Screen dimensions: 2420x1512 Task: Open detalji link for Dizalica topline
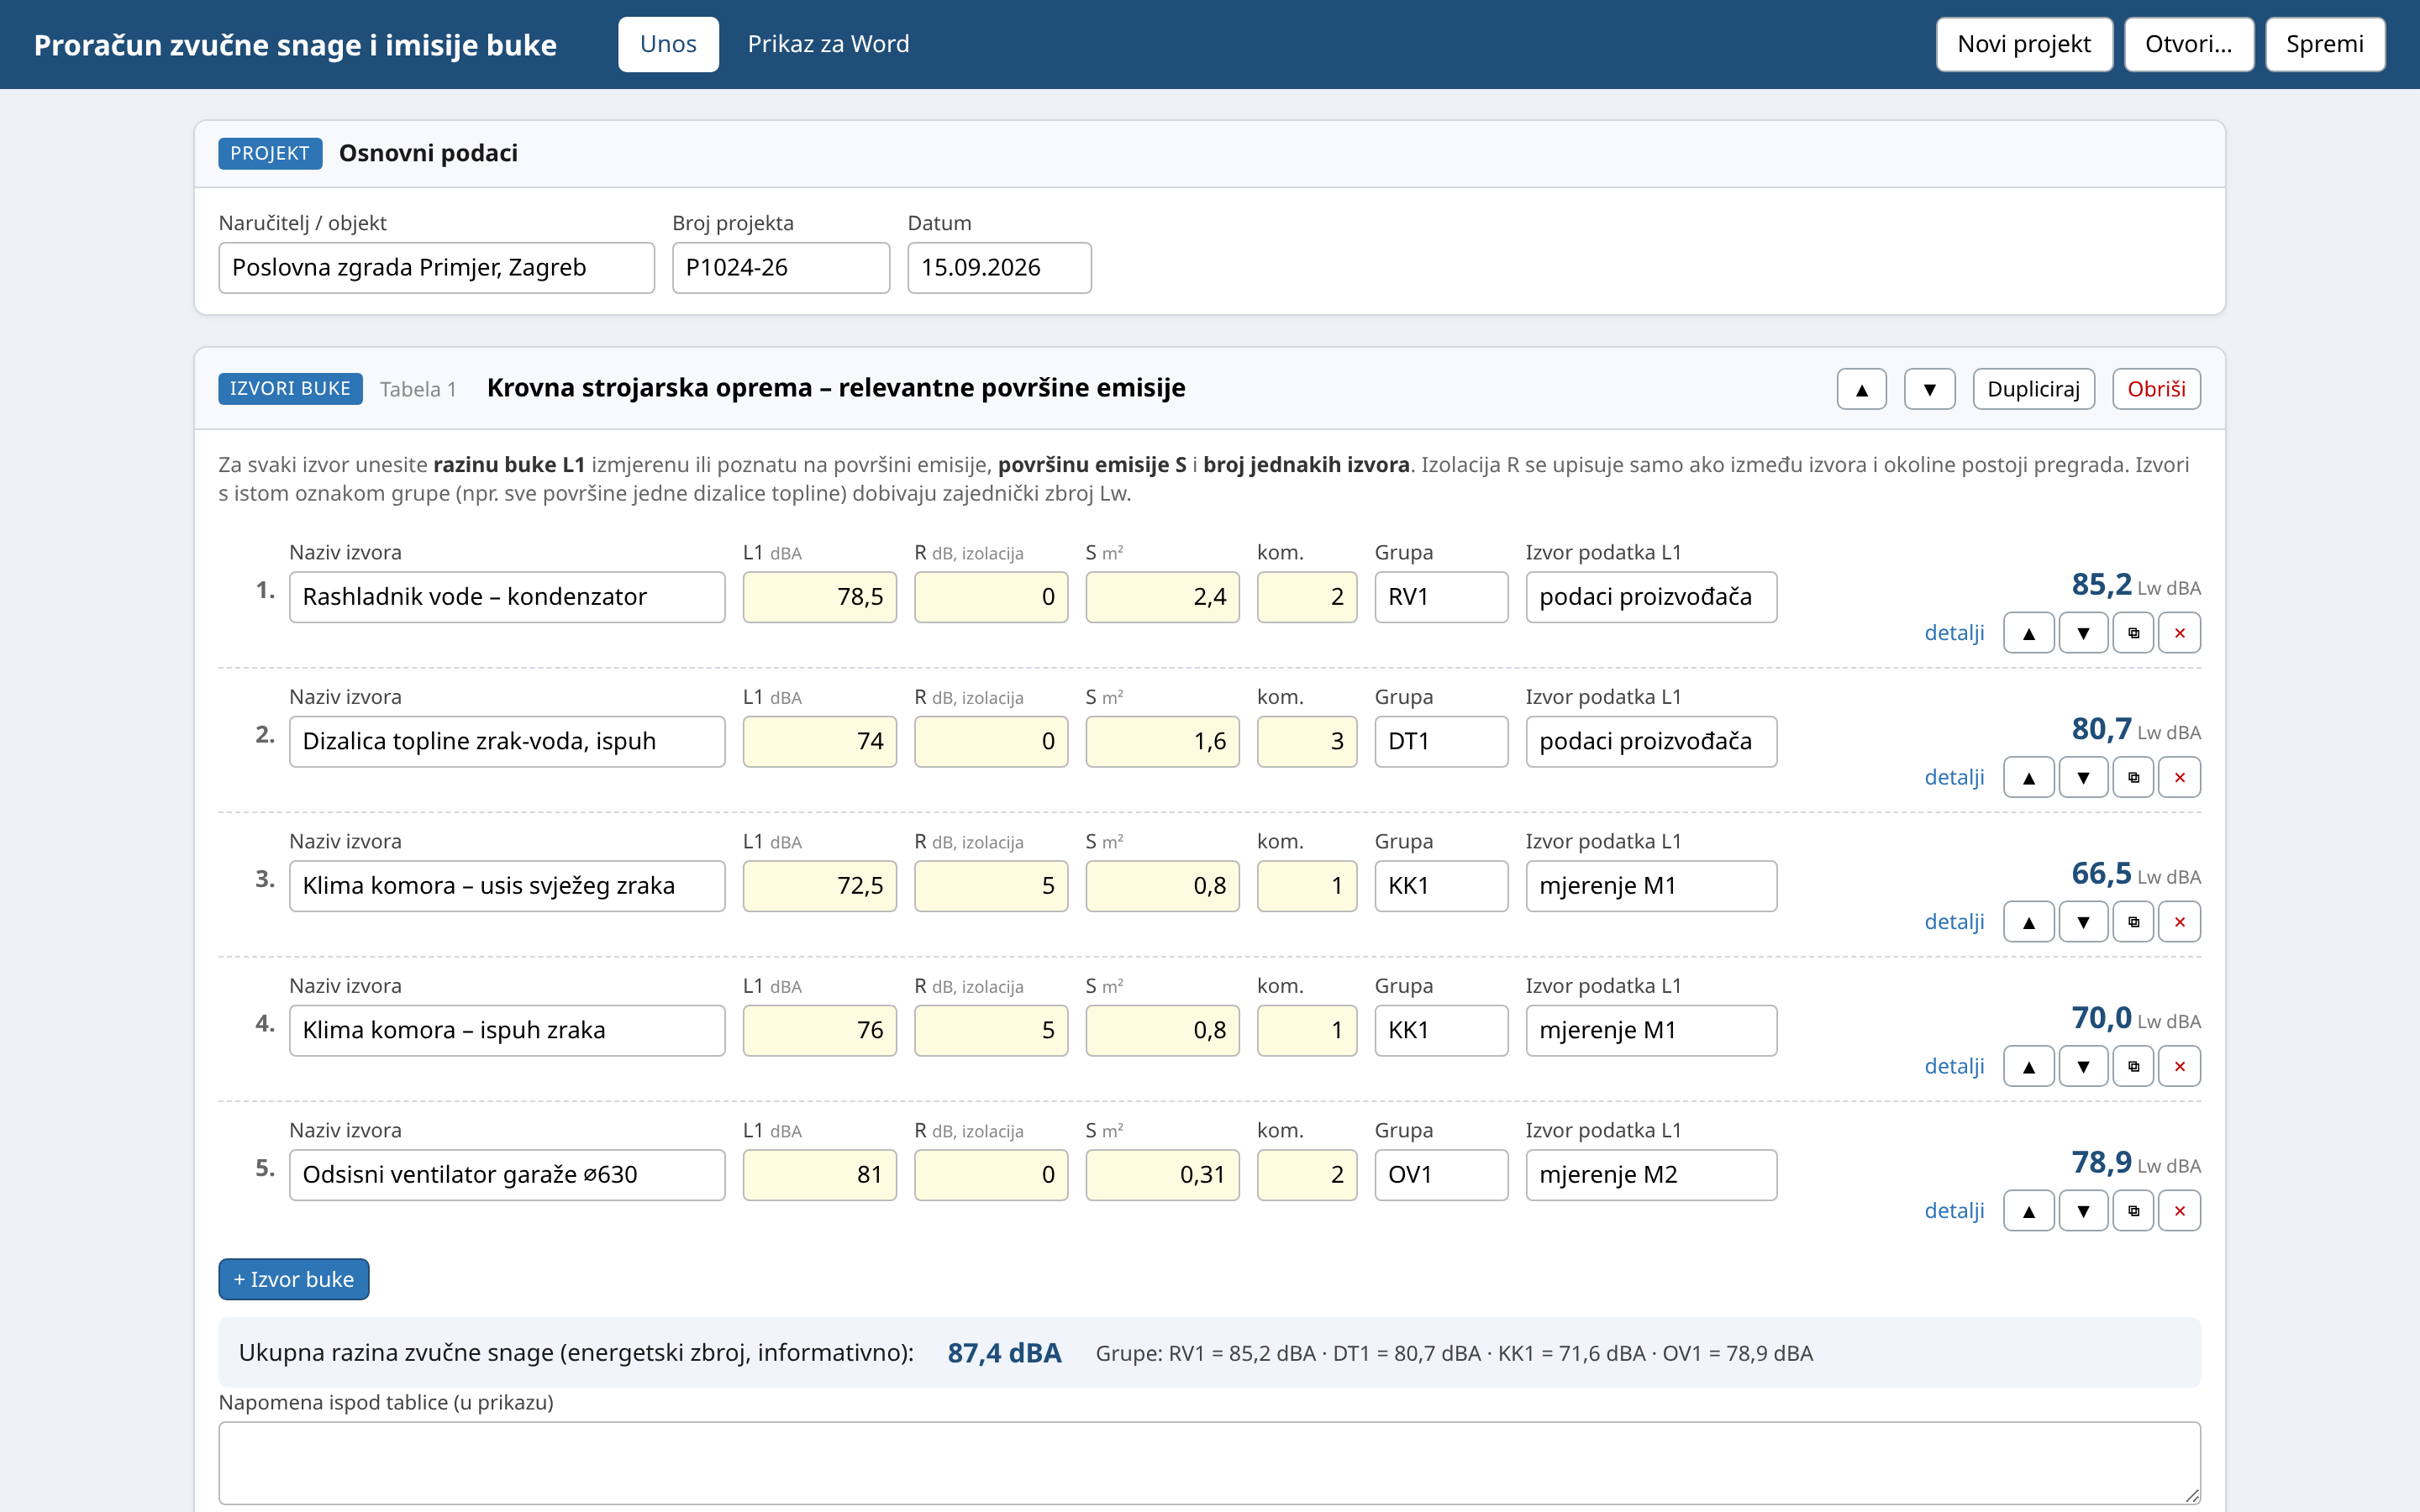pos(1954,777)
